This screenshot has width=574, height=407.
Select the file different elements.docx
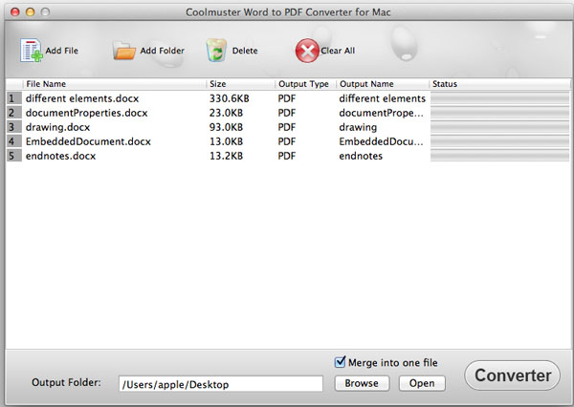pos(82,98)
